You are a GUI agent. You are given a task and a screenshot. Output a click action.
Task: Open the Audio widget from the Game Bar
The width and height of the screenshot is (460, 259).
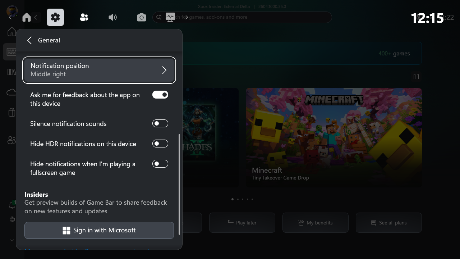click(112, 17)
